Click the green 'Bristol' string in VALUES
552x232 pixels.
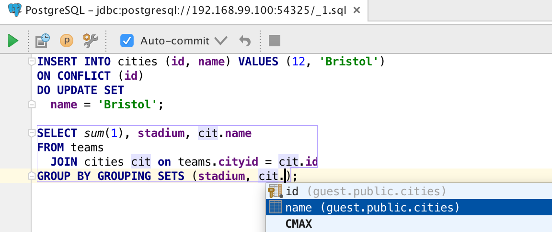tap(348, 62)
